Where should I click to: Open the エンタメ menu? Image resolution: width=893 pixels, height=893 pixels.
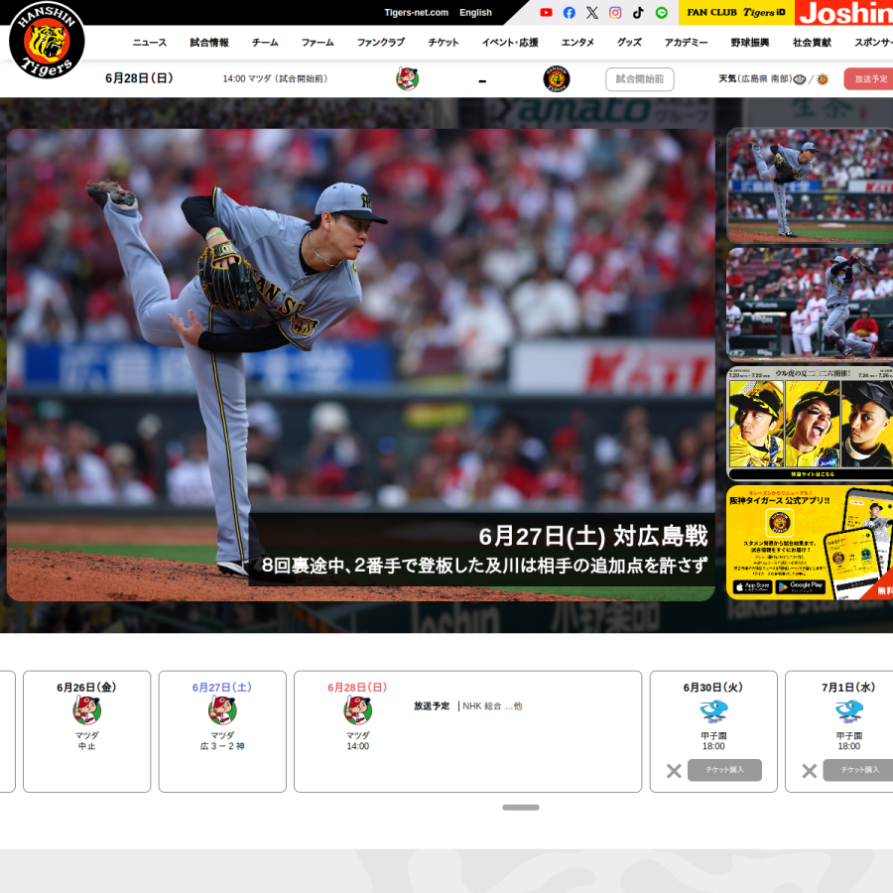click(577, 42)
